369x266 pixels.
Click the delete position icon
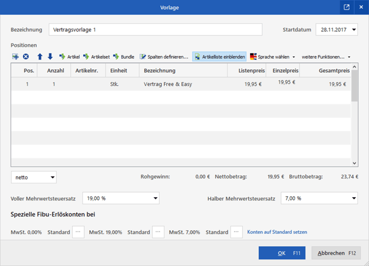click(26, 57)
